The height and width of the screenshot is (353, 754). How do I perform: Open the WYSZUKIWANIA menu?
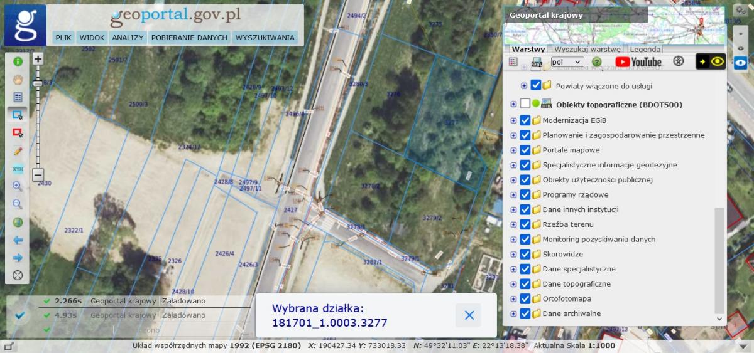pos(265,38)
